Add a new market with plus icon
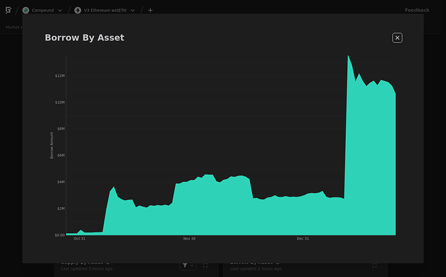 150,10
